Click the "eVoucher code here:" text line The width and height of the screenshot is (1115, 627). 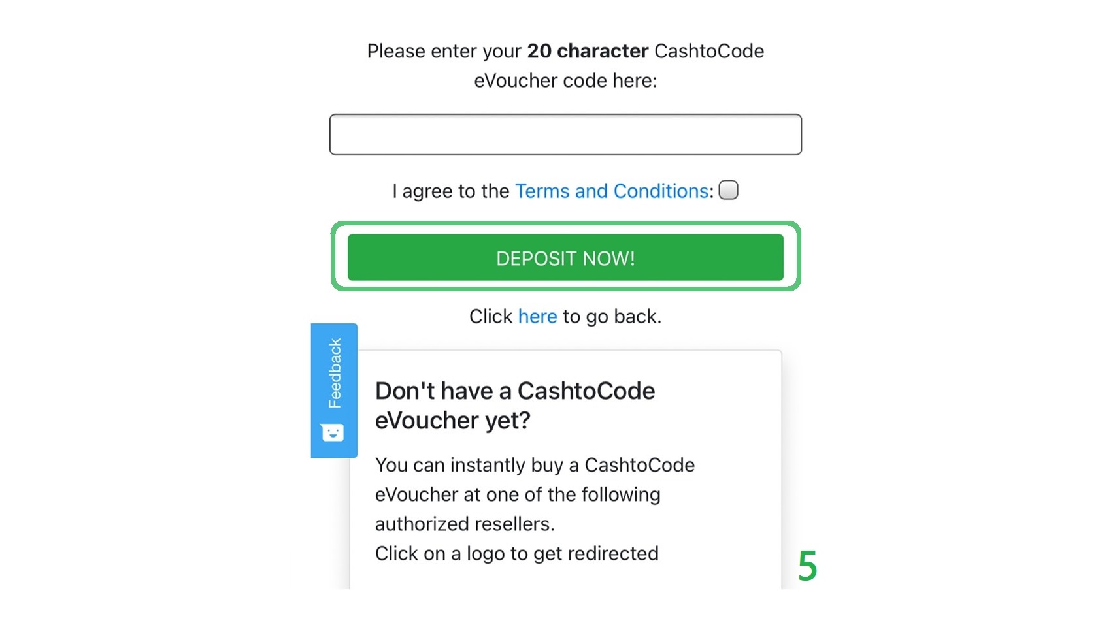coord(565,81)
